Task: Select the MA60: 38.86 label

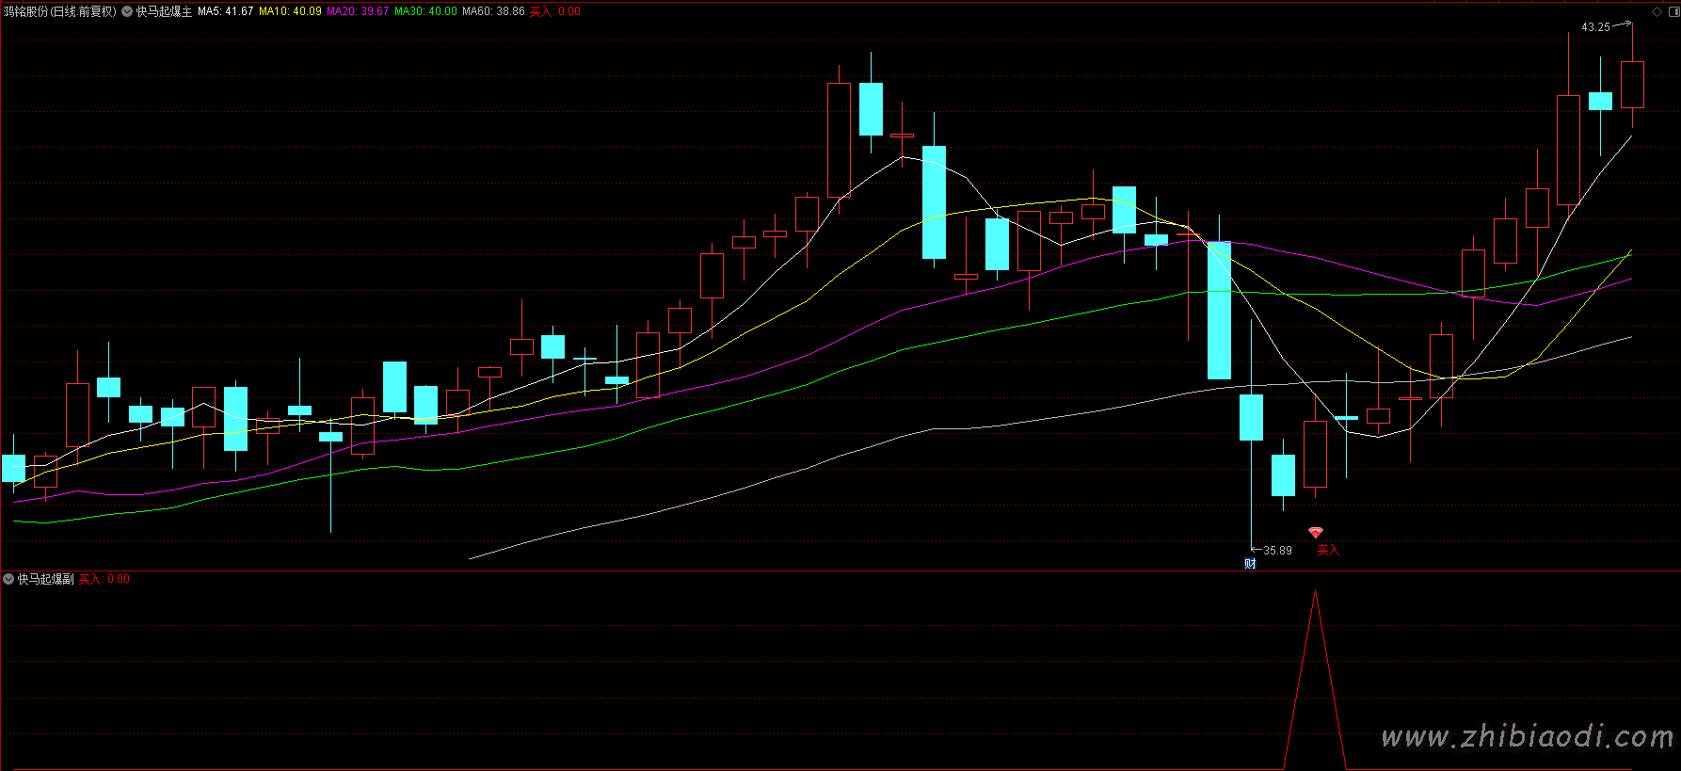Action: 493,12
